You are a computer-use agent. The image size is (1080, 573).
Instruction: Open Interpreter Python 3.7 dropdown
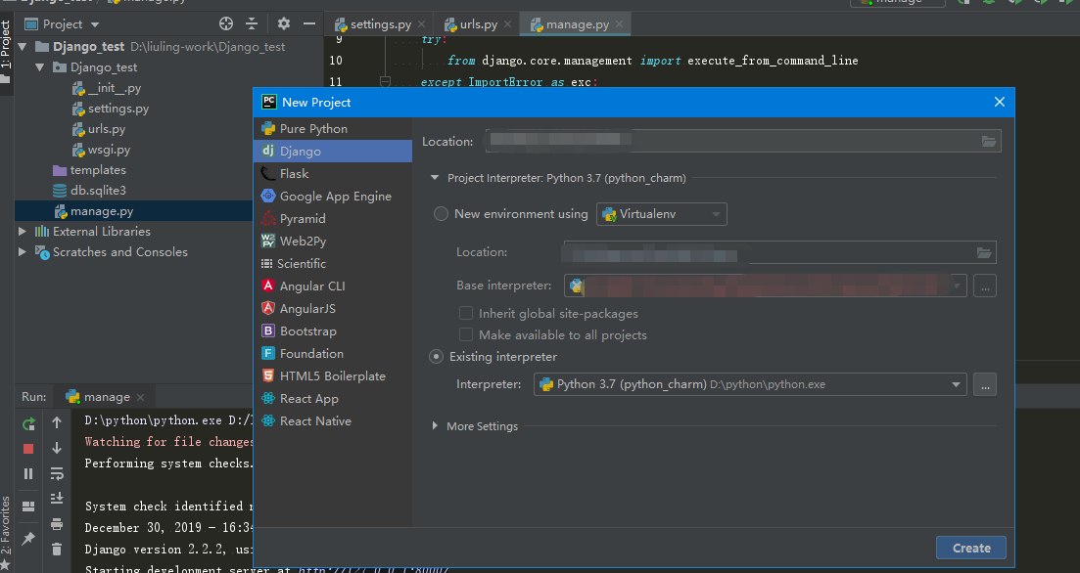[x=750, y=384]
